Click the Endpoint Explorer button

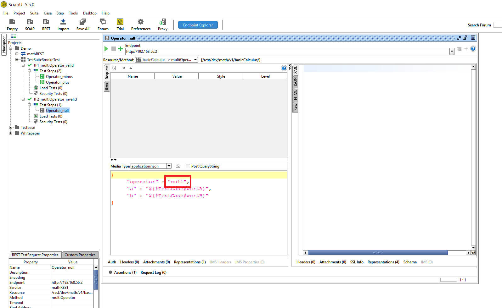(198, 25)
